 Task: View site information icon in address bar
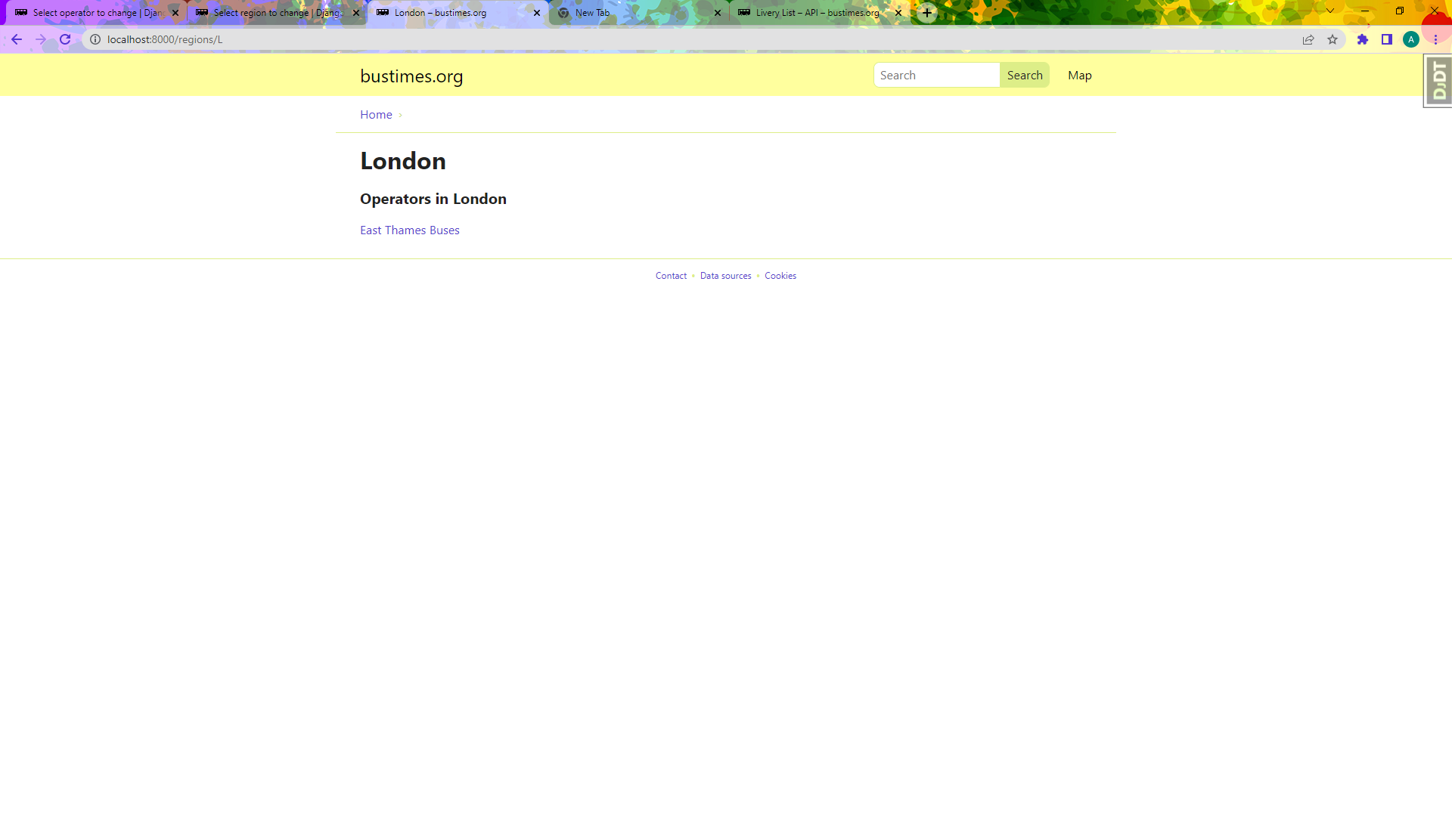[x=95, y=39]
